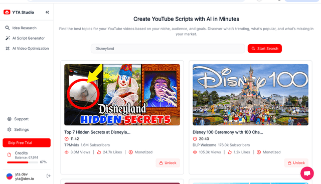This screenshot has width=321, height=184.
Task: Click the thumbs-up icon beside 24.7k Likes
Action: [99, 152]
